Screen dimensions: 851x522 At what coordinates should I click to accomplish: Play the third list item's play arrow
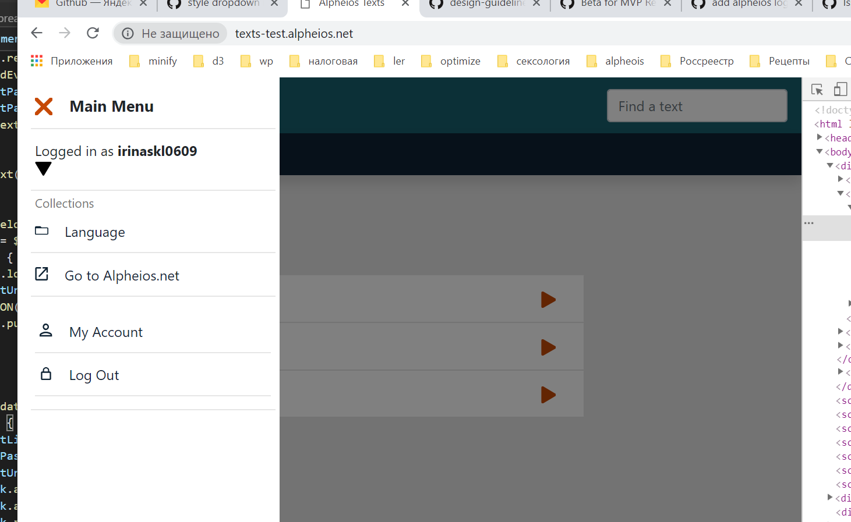pyautogui.click(x=548, y=395)
